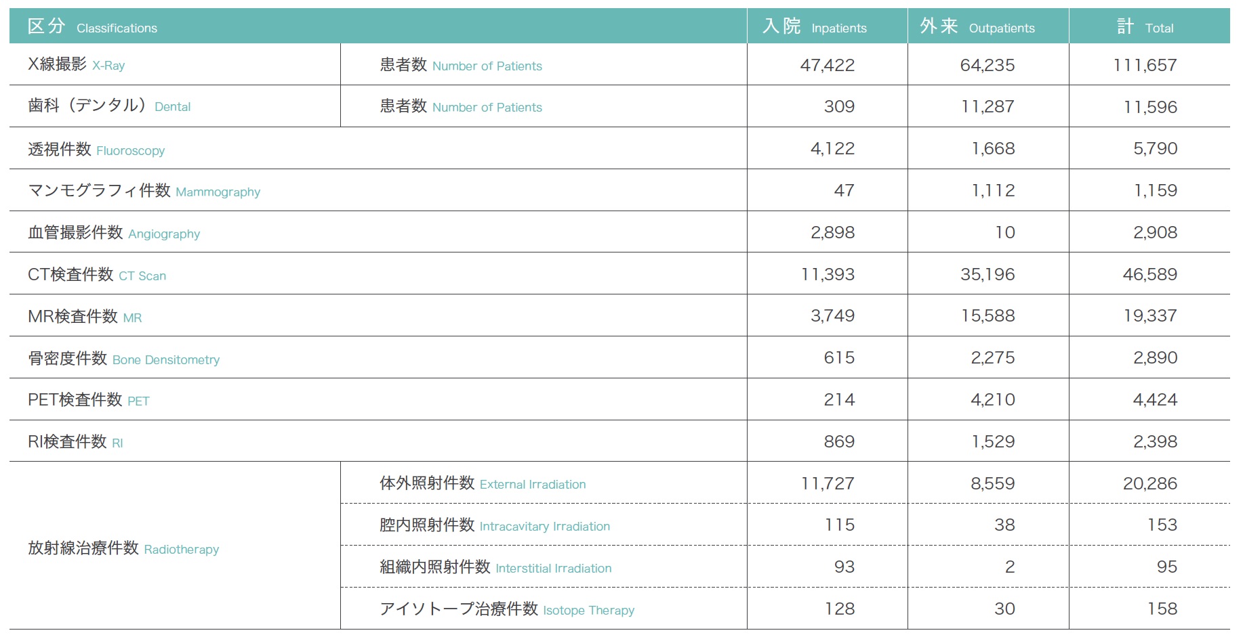Select the 歯科 Dental row label

109,106
